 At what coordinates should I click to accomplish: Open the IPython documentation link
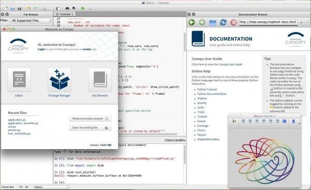(202, 98)
